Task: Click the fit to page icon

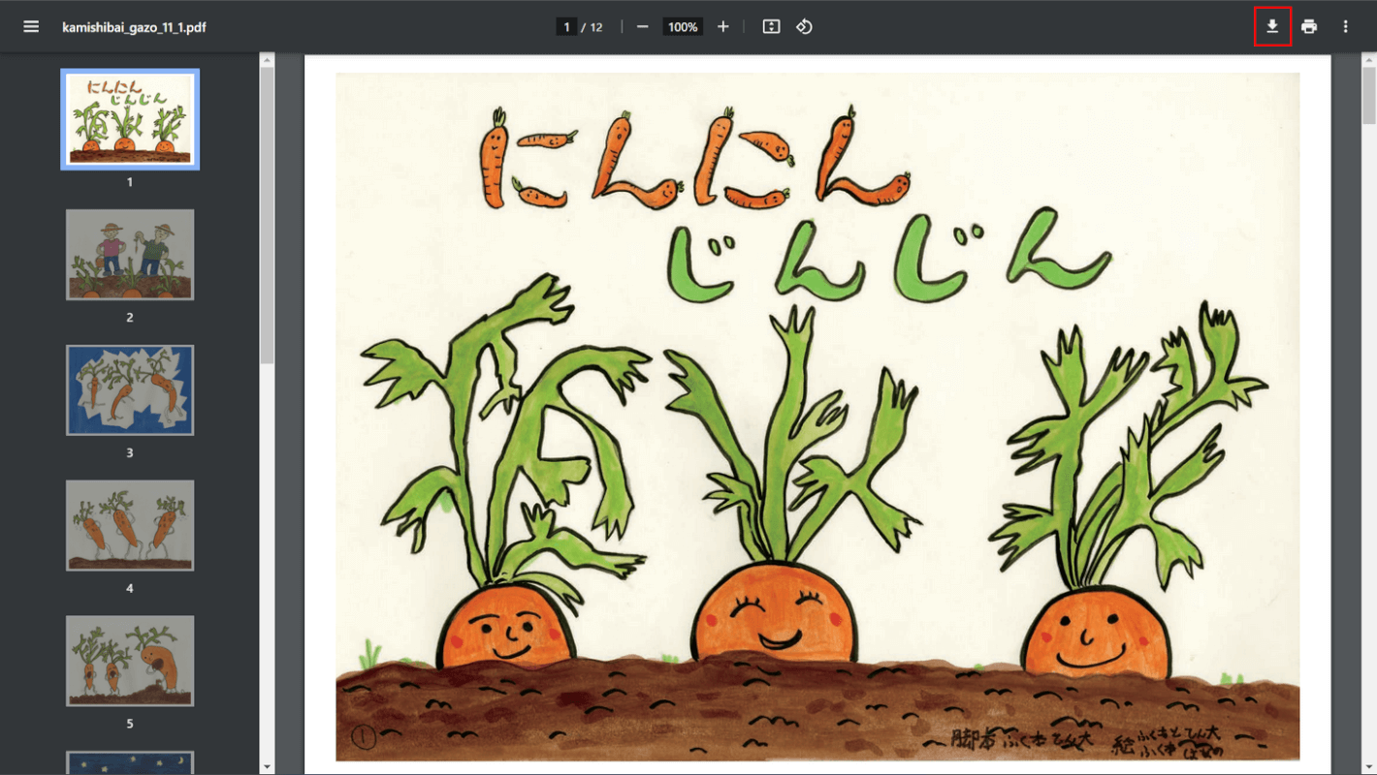Action: [771, 27]
